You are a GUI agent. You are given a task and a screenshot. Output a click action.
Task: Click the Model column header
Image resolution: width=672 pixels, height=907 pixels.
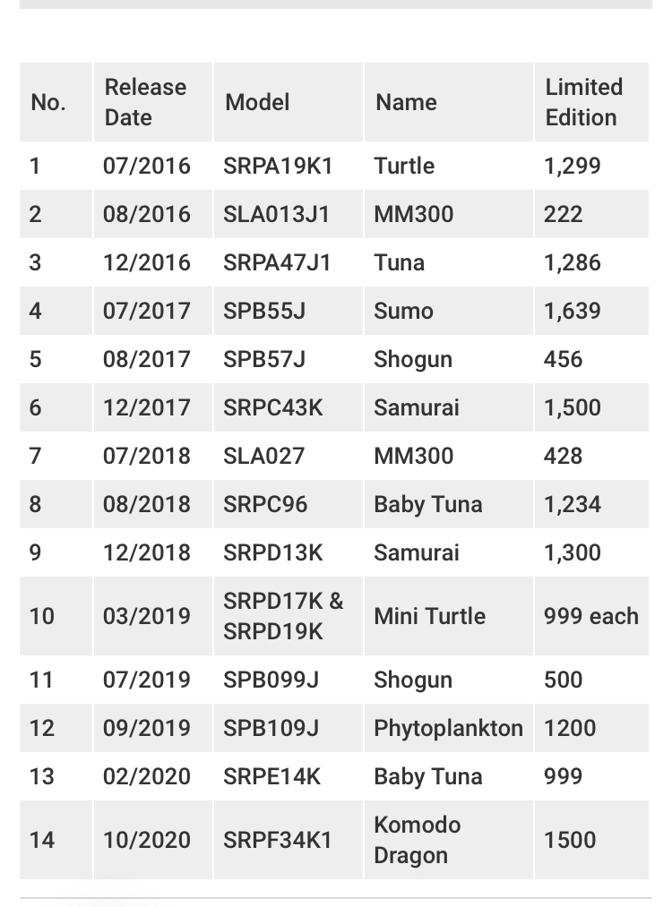pos(257,102)
